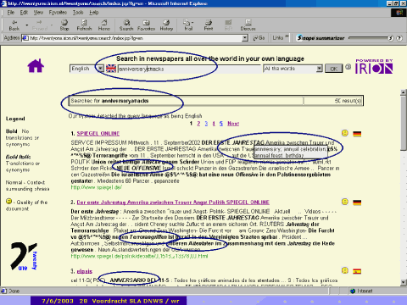
Task: Open the Back button history arrow
Action: point(27,25)
